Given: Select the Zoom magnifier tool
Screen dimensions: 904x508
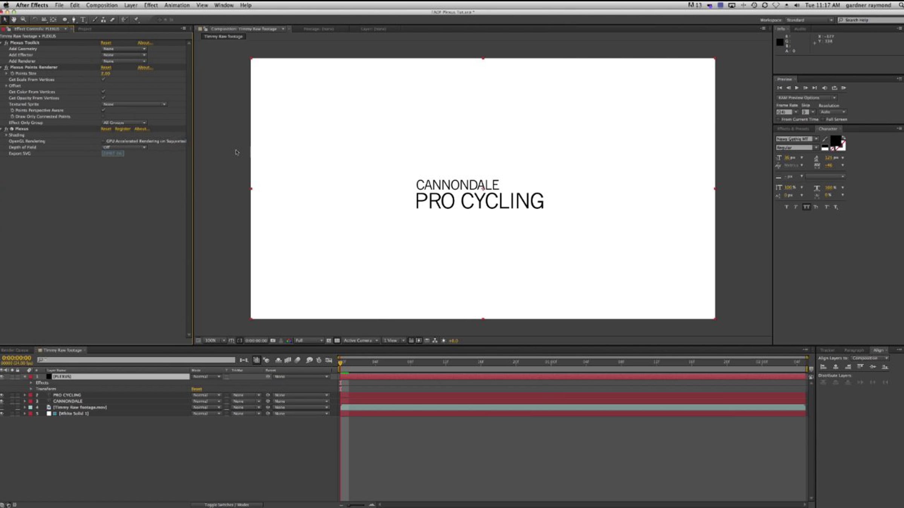Looking at the screenshot, I should click(23, 20).
